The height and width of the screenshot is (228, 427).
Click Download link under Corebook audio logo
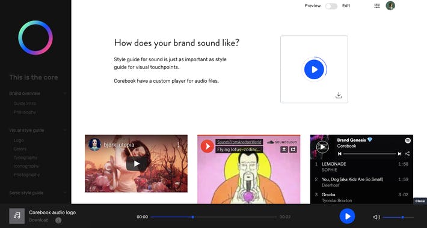pos(38,220)
